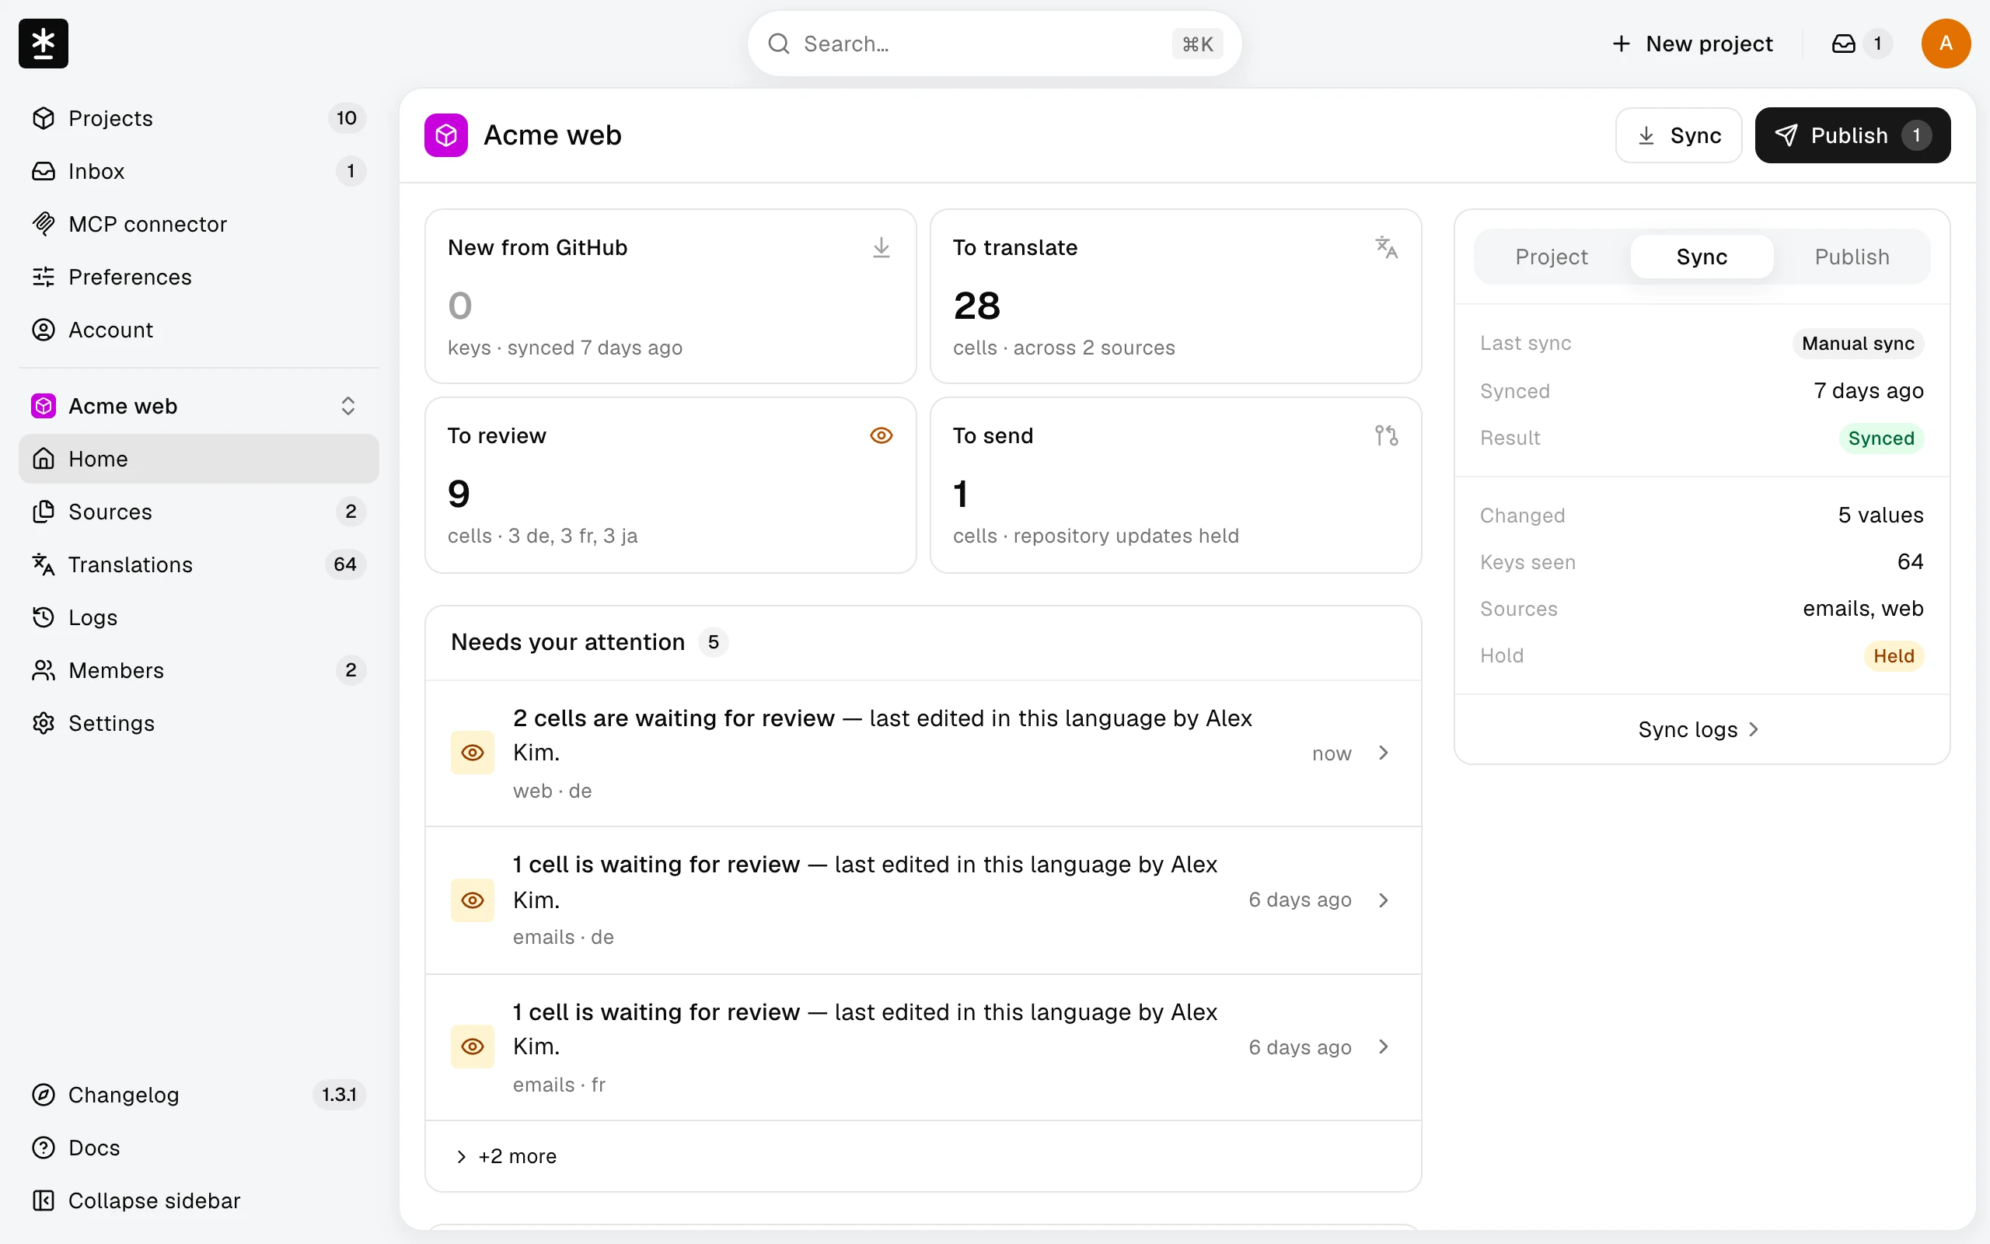The height and width of the screenshot is (1244, 1990).
Task: Switch to the Publish tab
Action: coord(1852,257)
